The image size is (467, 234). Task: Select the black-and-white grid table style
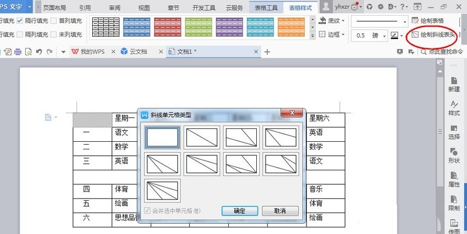tap(106, 27)
